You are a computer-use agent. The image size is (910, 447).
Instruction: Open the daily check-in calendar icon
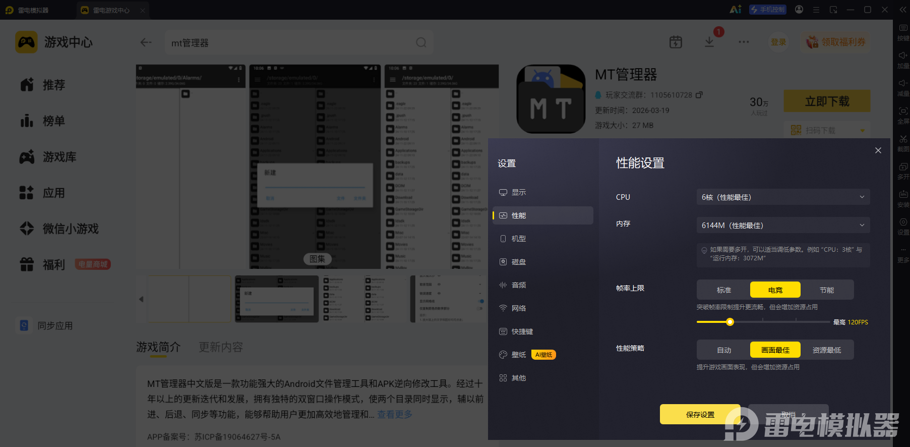[x=676, y=42]
